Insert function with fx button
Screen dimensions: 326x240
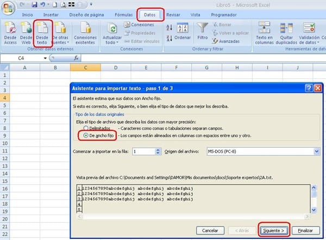click(76, 58)
